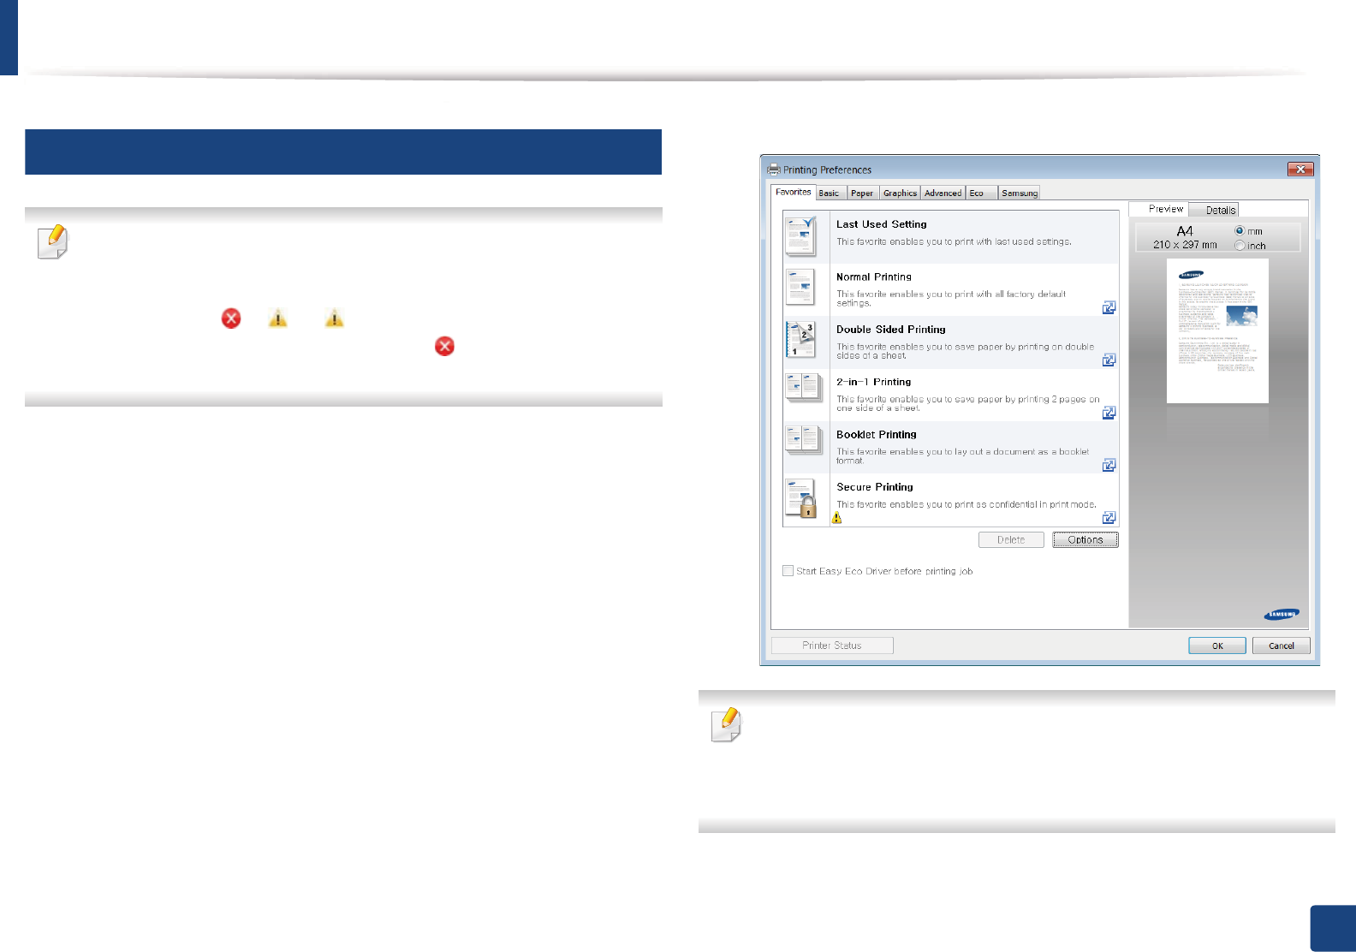Image resolution: width=1356 pixels, height=952 pixels.
Task: Click the blue arrow icon in Normal Printing
Action: 1109,307
